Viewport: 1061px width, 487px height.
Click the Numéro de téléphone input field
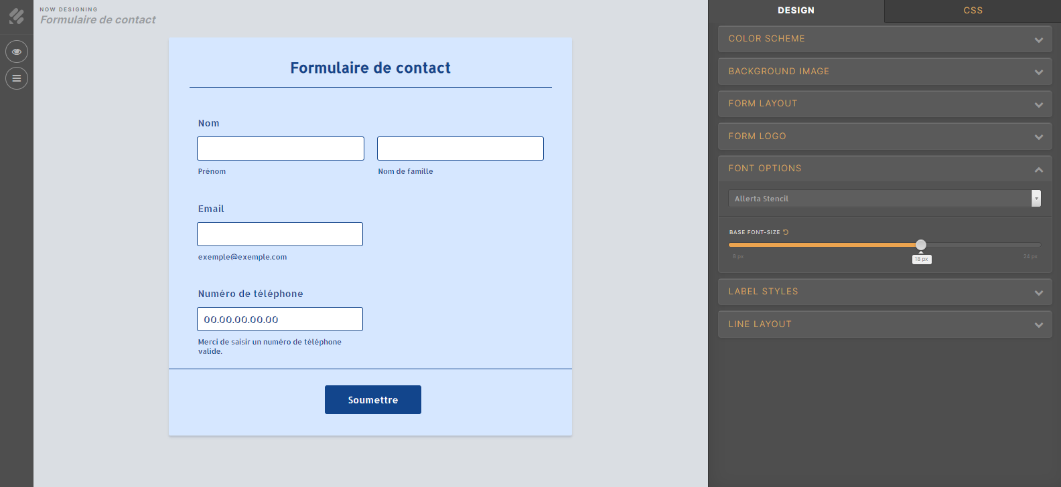click(x=279, y=319)
